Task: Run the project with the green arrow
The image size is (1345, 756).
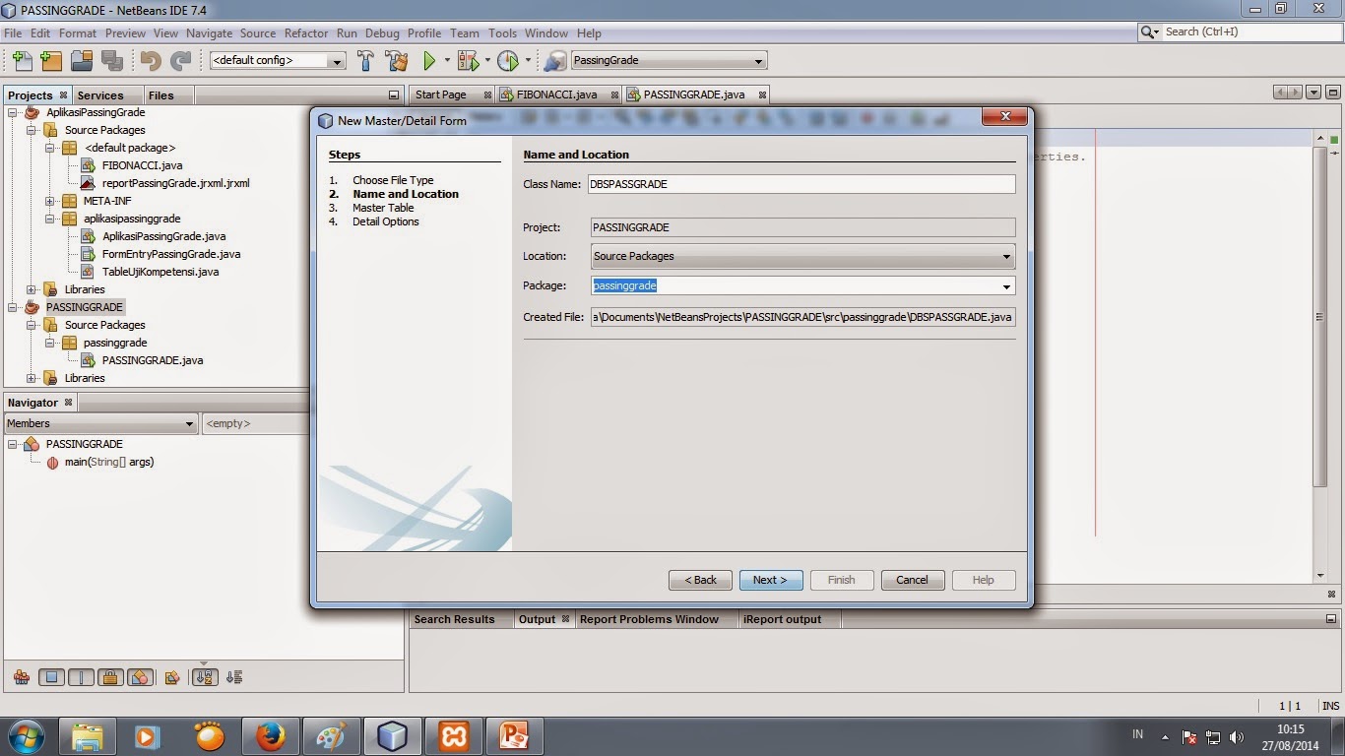Action: tap(429, 61)
